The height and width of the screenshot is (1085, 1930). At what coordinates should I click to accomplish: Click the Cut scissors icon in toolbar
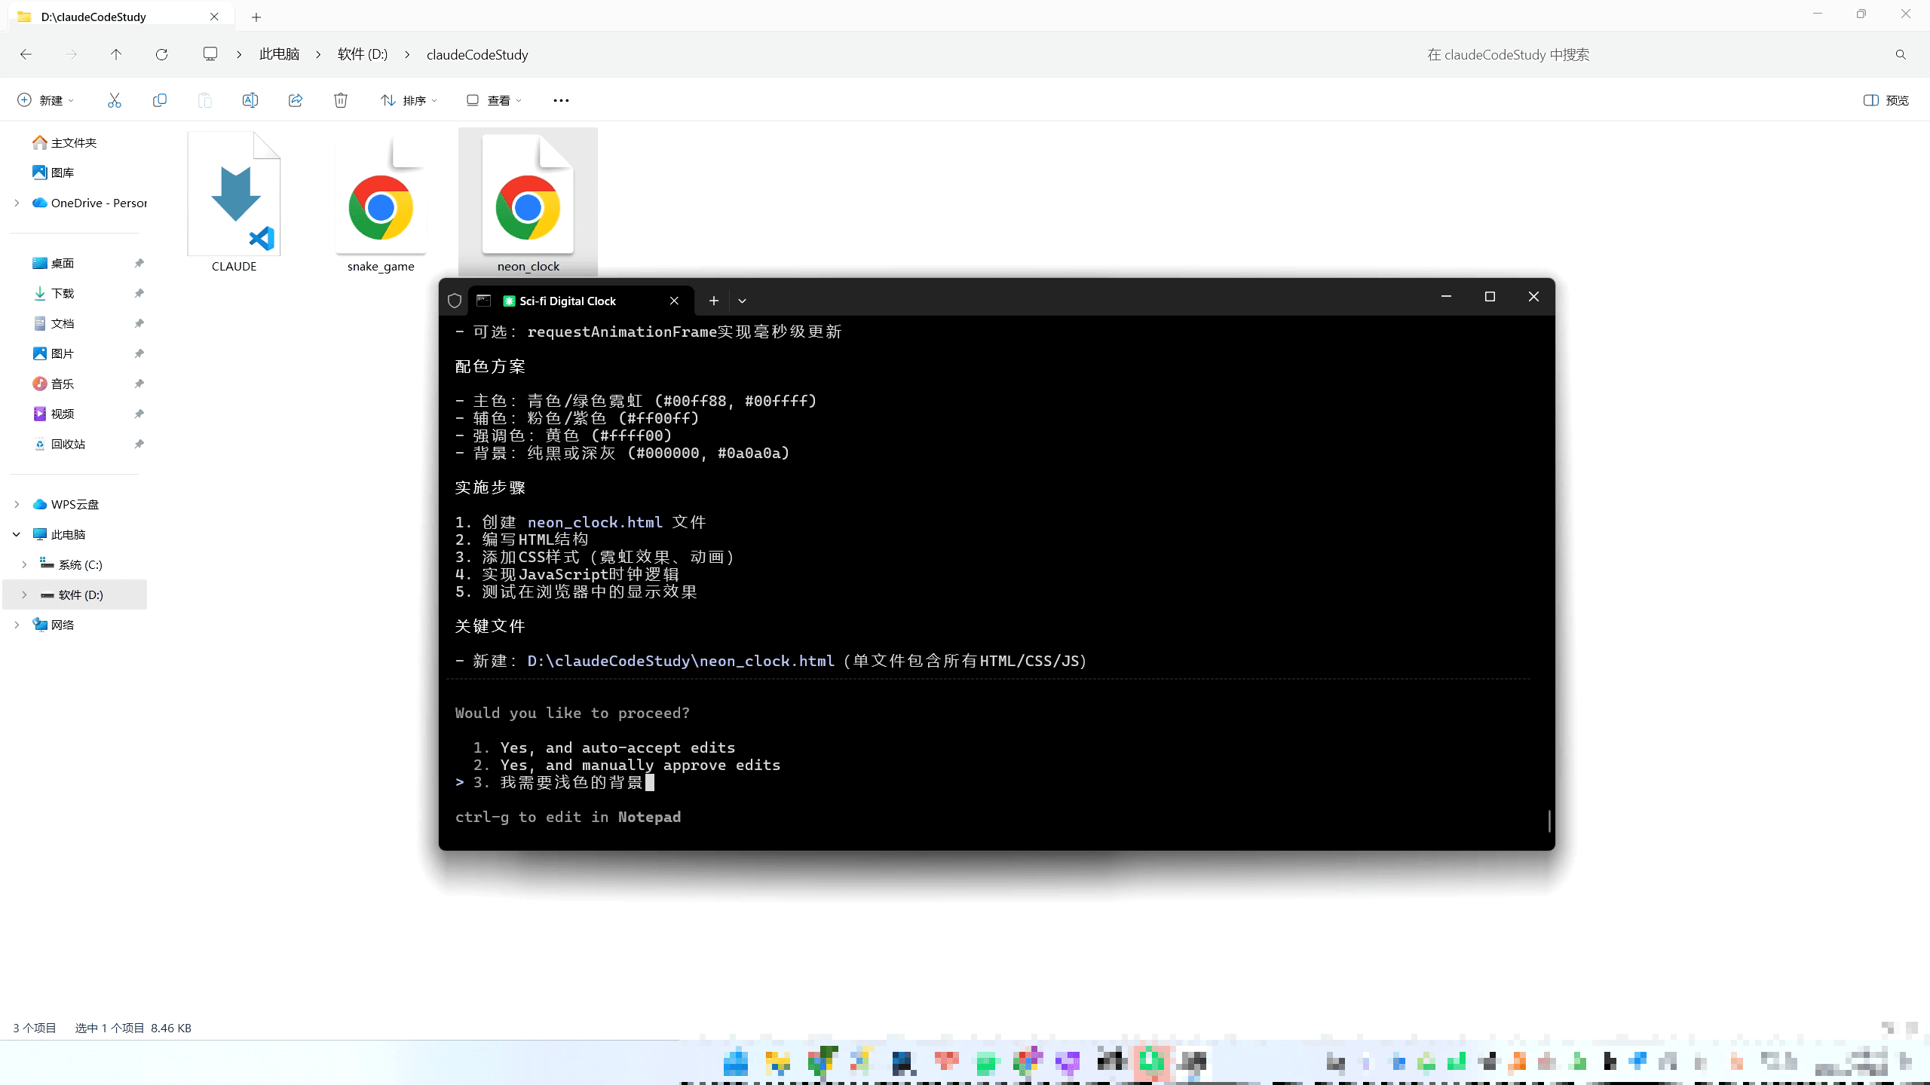coord(115,100)
